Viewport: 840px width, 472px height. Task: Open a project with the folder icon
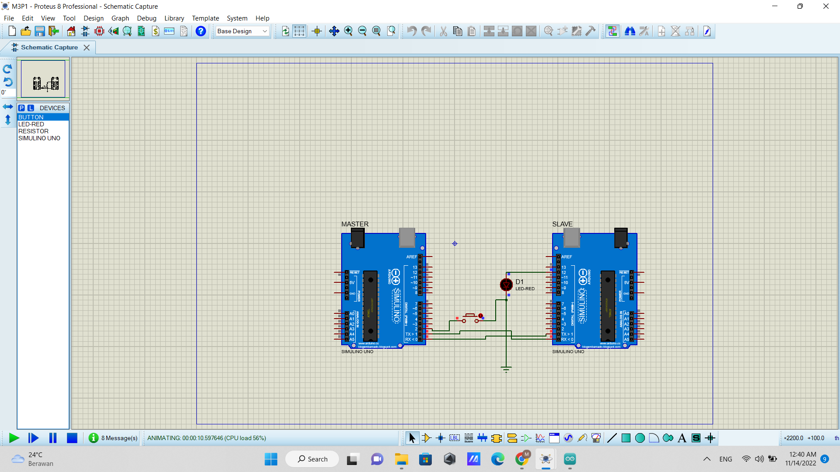click(x=26, y=31)
